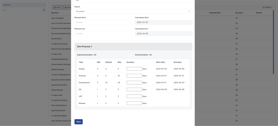Click the plus icon beside Add
The height and width of the screenshot is (126, 278).
(44, 10)
